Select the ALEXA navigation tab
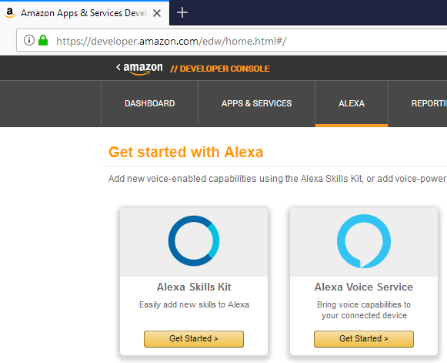Image resolution: width=447 pixels, height=363 pixels. [352, 103]
